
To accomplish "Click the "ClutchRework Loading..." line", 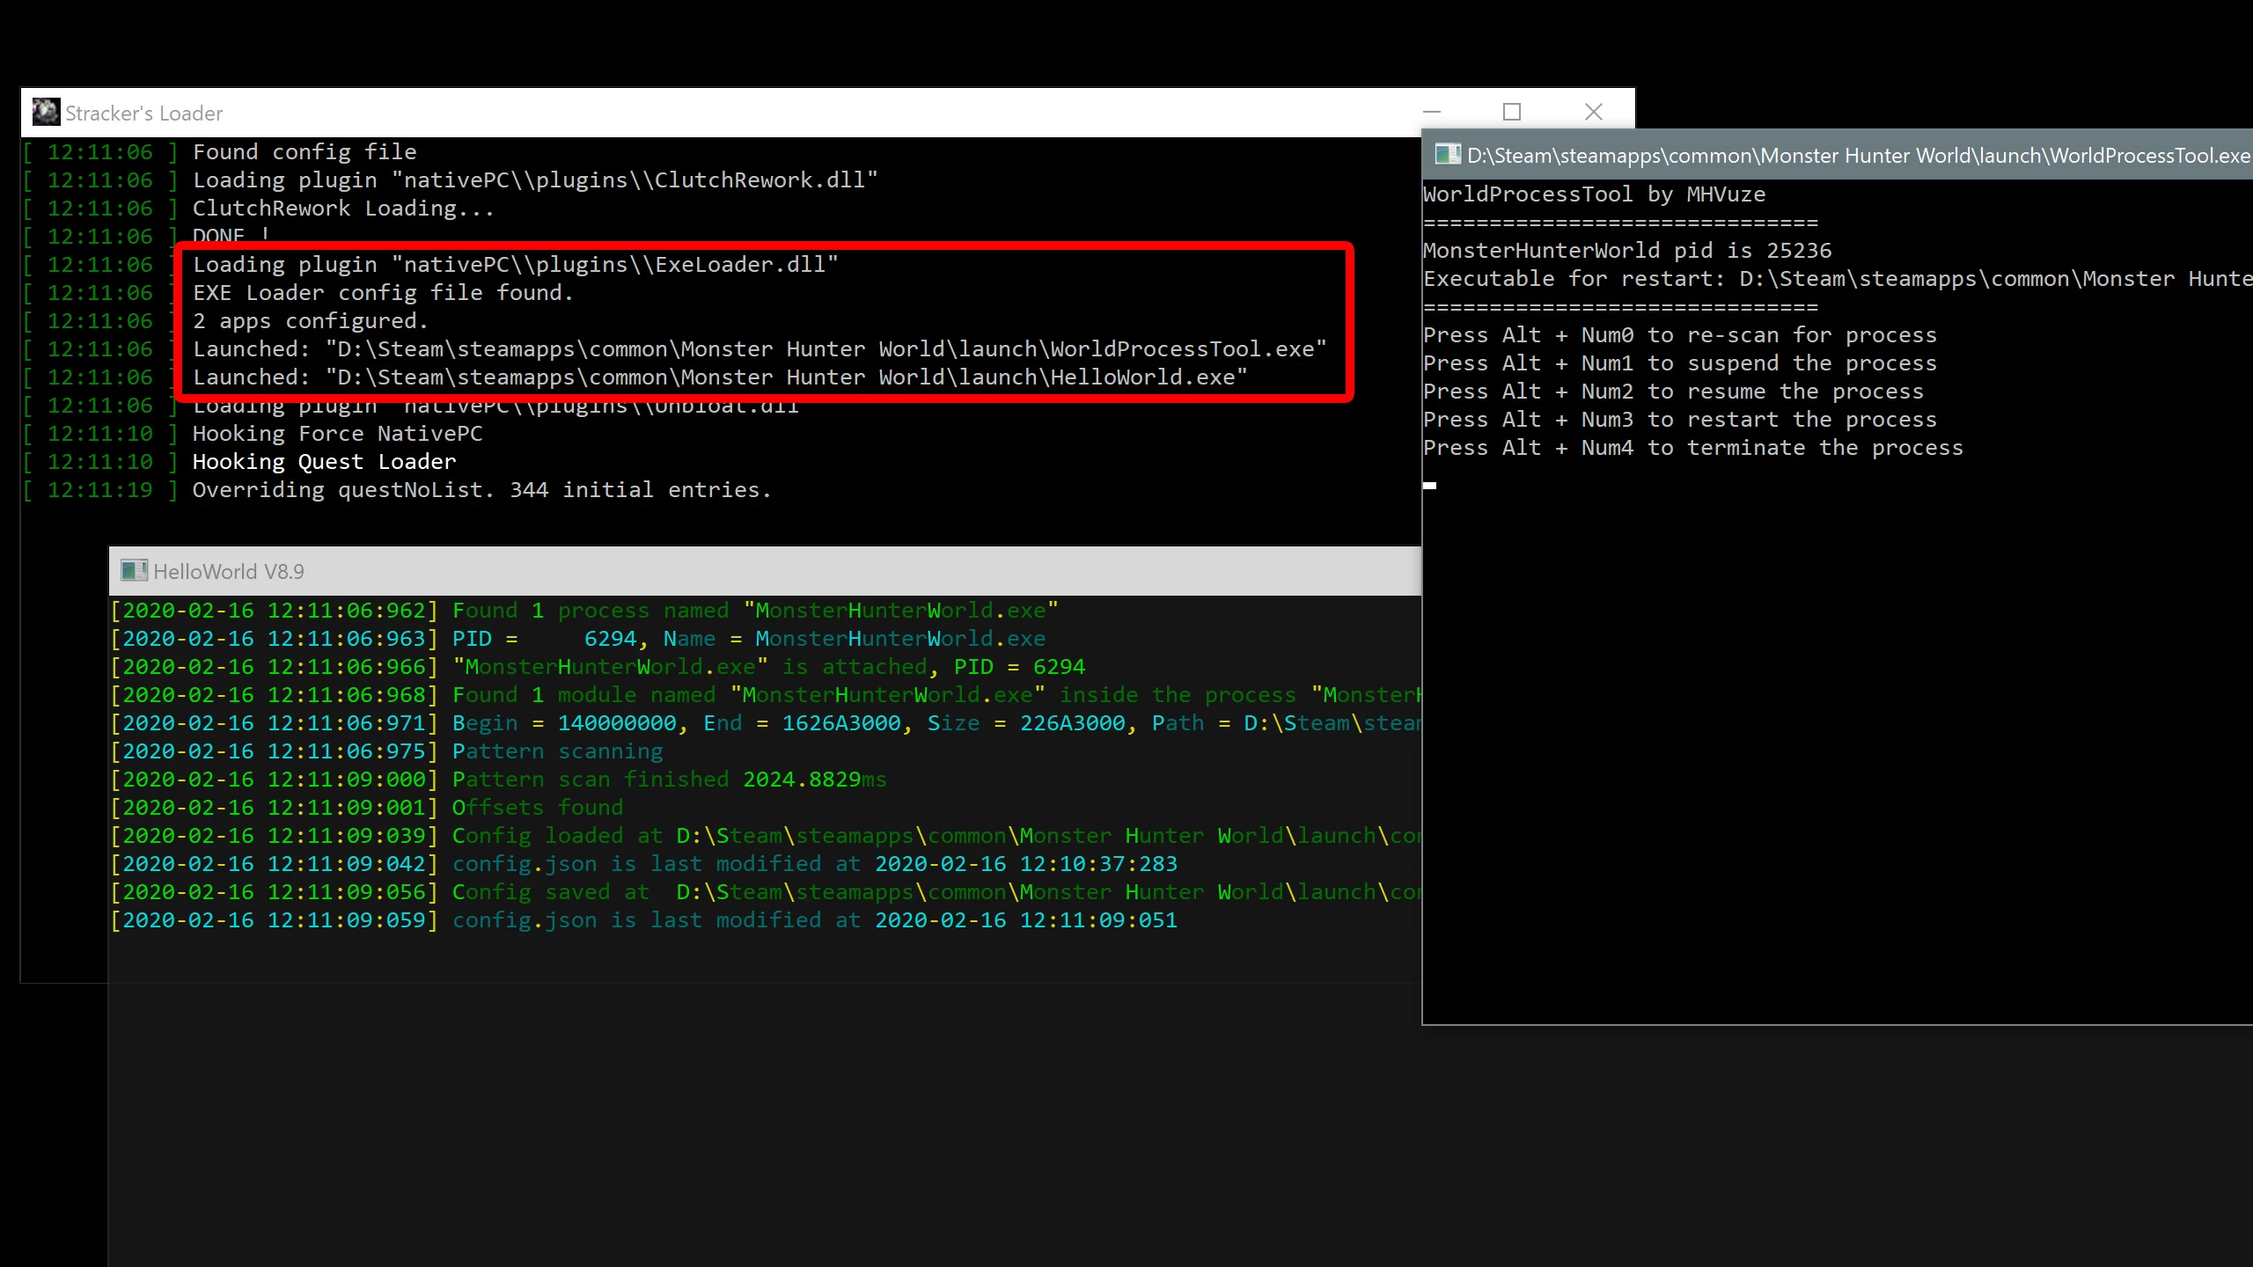I will click(343, 209).
